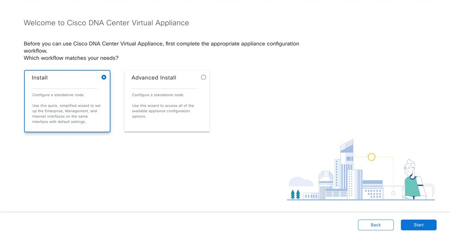Choose the Install workflow card title
Image resolution: width=450 pixels, height=233 pixels.
pos(39,78)
